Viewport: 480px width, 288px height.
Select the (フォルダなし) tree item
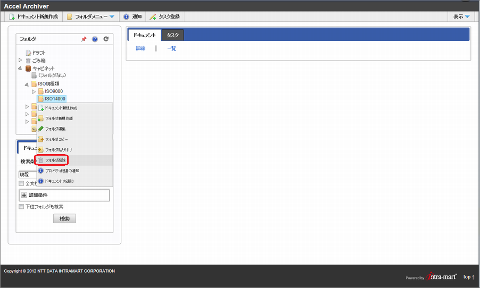[52, 75]
